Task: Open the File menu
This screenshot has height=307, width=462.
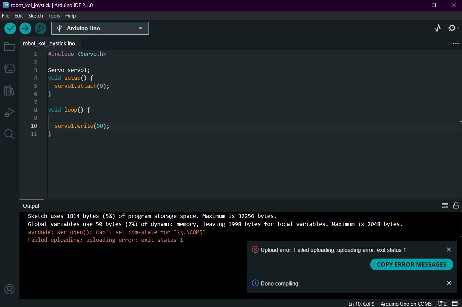Action: point(6,16)
